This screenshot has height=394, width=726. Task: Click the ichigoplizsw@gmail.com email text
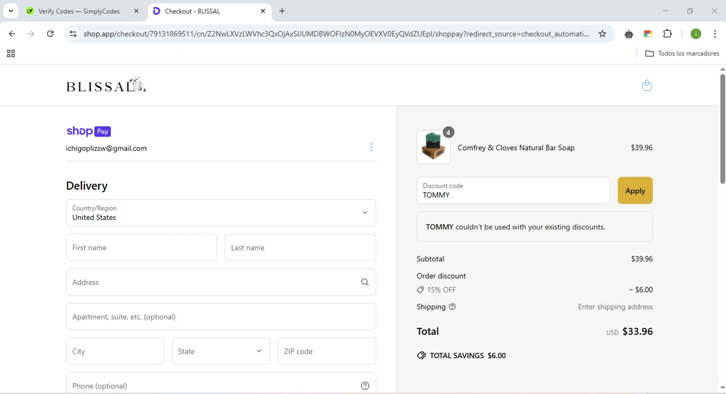tap(106, 149)
